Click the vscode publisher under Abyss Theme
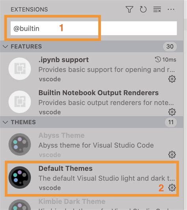 (x=50, y=155)
